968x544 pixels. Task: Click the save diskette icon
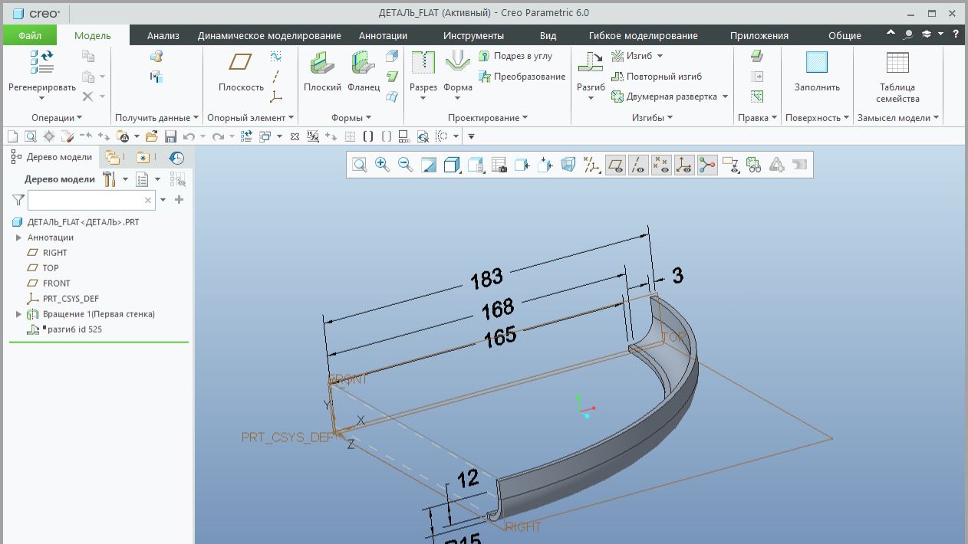pyautogui.click(x=170, y=136)
